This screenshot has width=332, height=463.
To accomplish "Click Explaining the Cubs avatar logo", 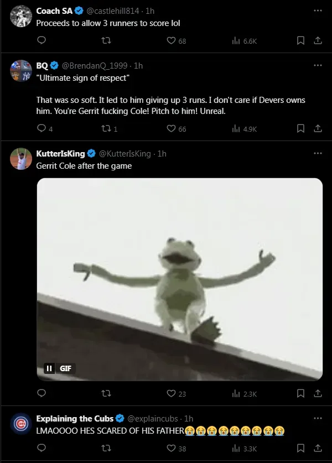I will pos(21,424).
